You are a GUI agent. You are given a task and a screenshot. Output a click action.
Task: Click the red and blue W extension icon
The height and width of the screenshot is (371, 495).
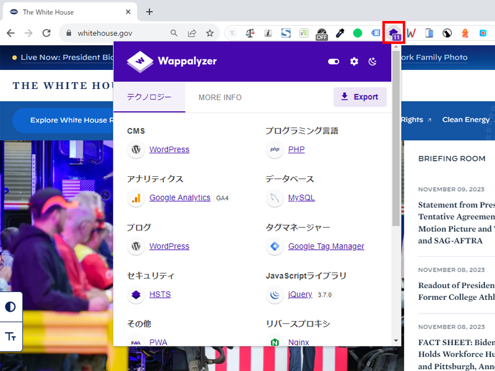pyautogui.click(x=411, y=33)
